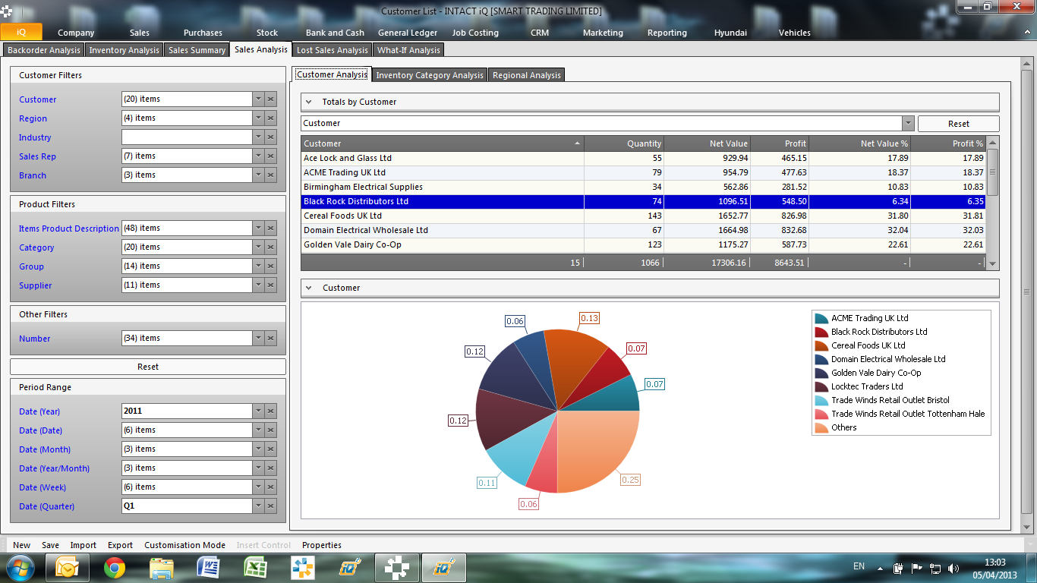This screenshot has height=583, width=1037.
Task: Select the Regional Analysis tab
Action: point(527,75)
